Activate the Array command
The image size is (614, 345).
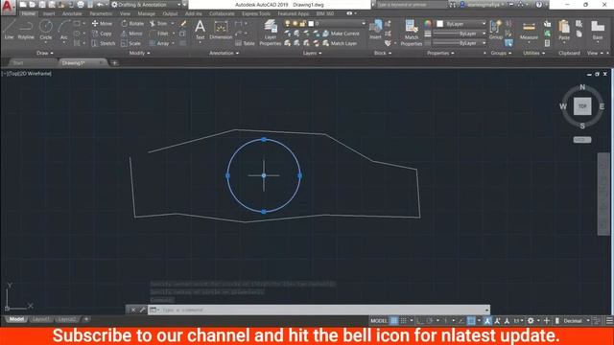[159, 43]
